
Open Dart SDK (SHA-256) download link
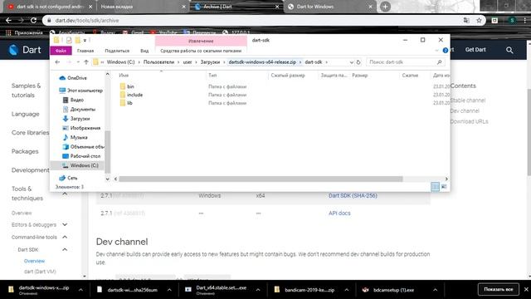pos(353,196)
